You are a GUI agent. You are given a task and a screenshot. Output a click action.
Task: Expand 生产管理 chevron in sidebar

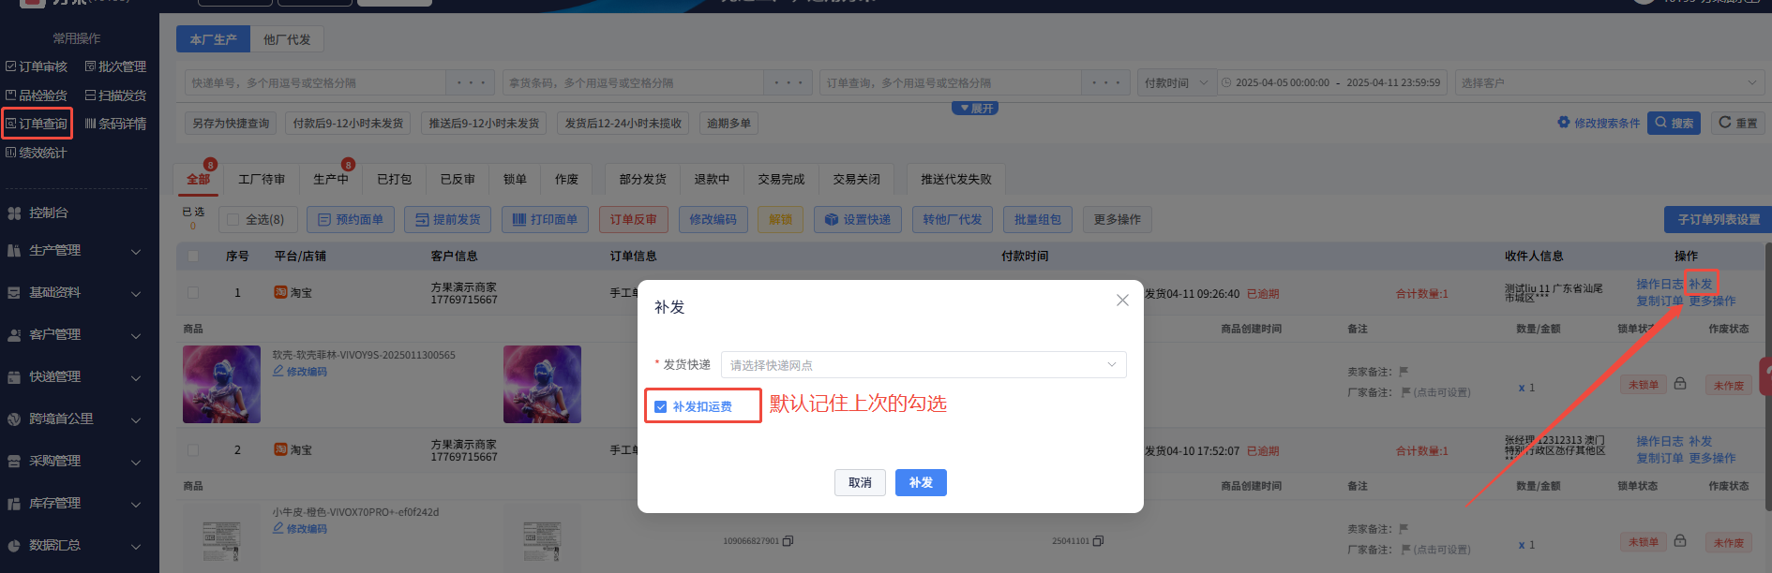[136, 251]
